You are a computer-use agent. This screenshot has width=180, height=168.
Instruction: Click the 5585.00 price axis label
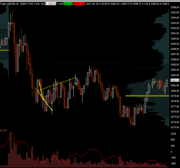(175, 65)
